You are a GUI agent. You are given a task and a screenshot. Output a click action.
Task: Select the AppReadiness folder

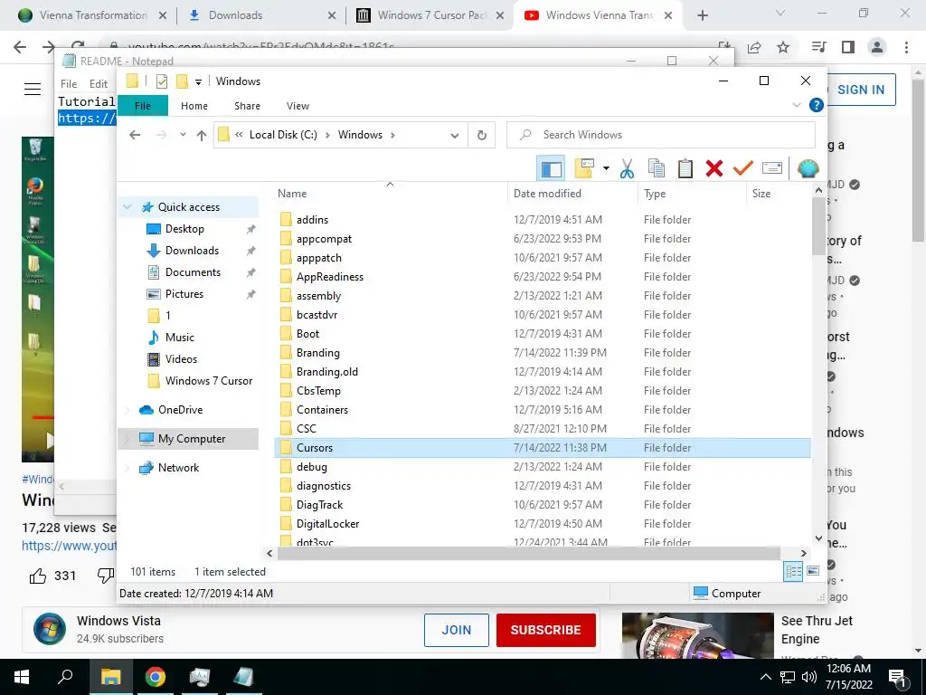329,277
